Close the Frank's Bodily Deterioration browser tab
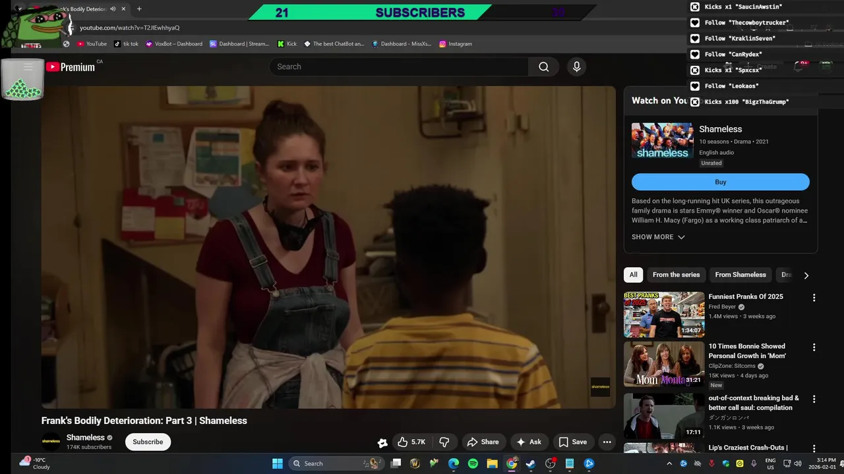844x474 pixels. (123, 9)
